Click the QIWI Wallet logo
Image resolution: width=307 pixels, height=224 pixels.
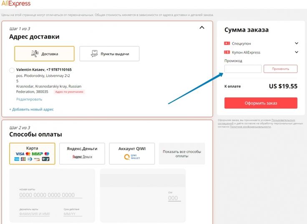[132, 157]
